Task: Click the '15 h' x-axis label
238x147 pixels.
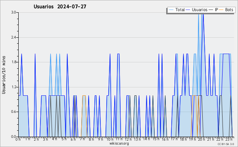Action: [156, 139]
